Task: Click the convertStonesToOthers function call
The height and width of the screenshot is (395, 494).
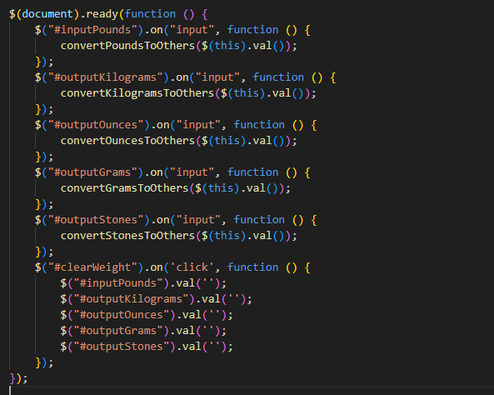Action: click(127, 236)
